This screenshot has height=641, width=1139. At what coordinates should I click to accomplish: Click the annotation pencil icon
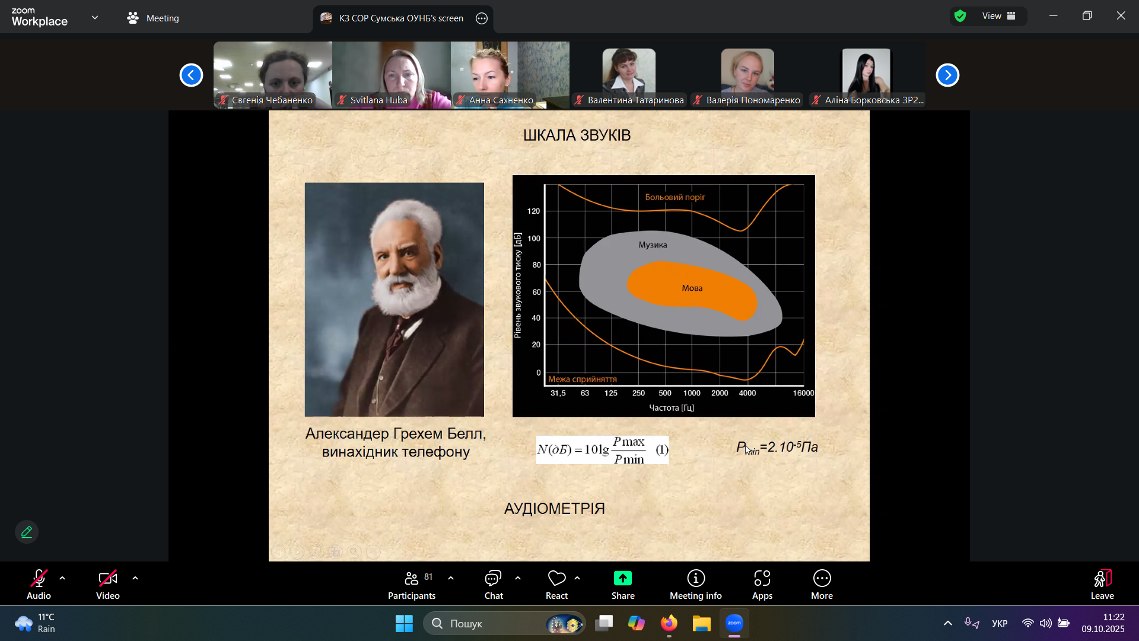(x=27, y=532)
